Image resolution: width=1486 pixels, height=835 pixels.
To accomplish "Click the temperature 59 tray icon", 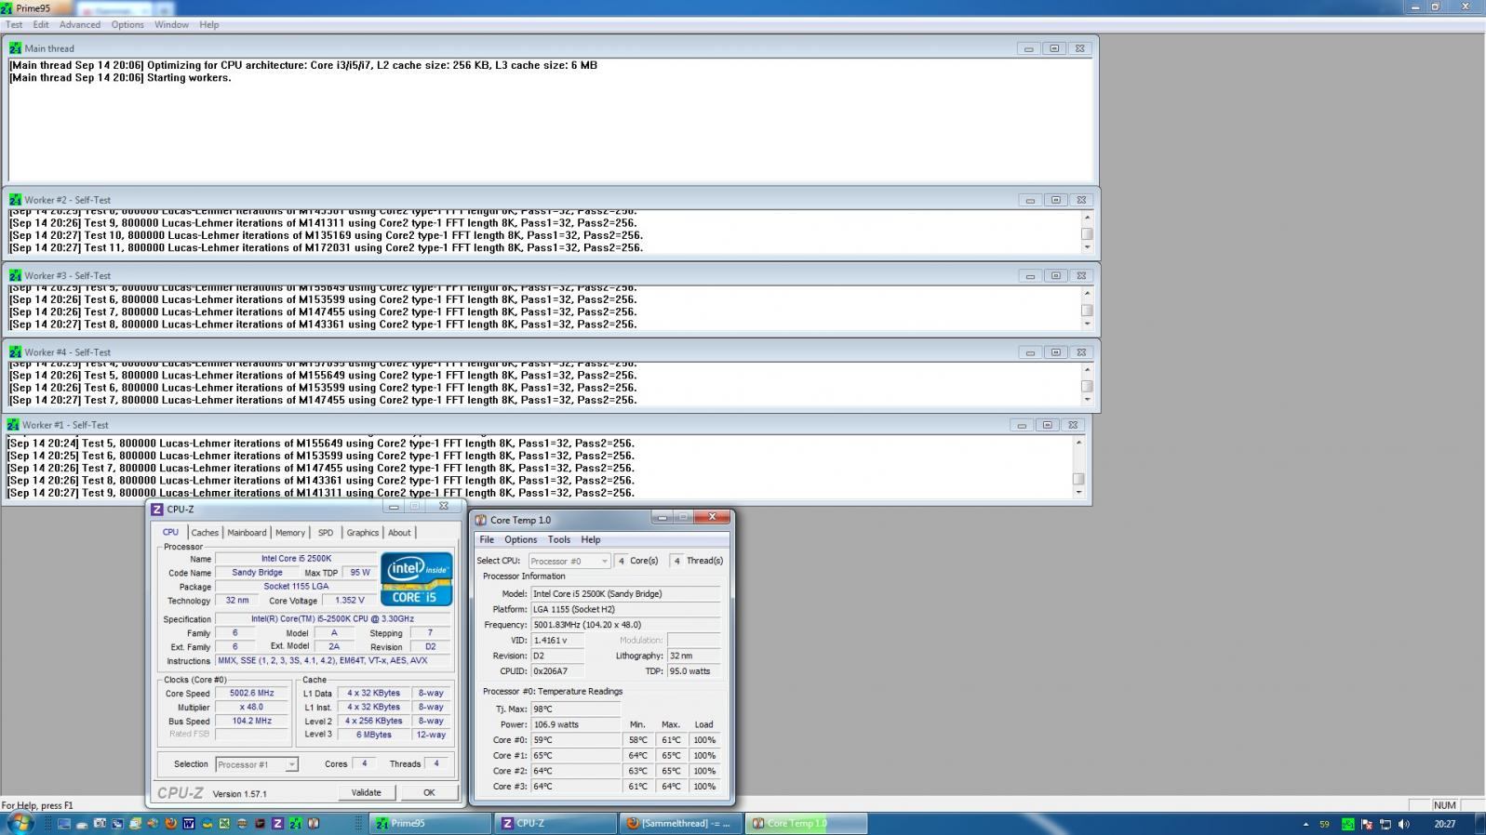I will pyautogui.click(x=1324, y=824).
